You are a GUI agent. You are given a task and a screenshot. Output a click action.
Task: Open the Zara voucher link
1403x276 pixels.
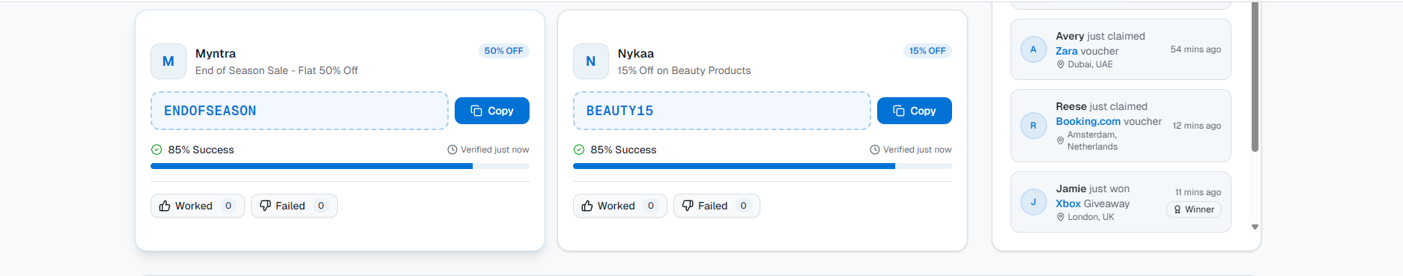1067,51
